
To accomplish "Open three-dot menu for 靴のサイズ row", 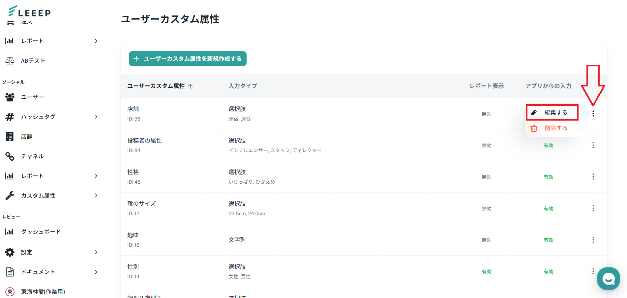I will click(x=593, y=208).
